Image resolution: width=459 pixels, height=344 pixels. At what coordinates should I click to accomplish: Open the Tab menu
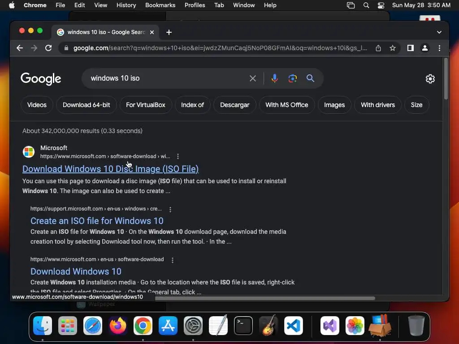[x=219, y=5]
